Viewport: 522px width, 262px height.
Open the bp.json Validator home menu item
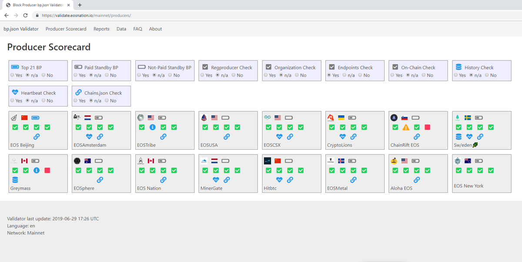(x=21, y=29)
